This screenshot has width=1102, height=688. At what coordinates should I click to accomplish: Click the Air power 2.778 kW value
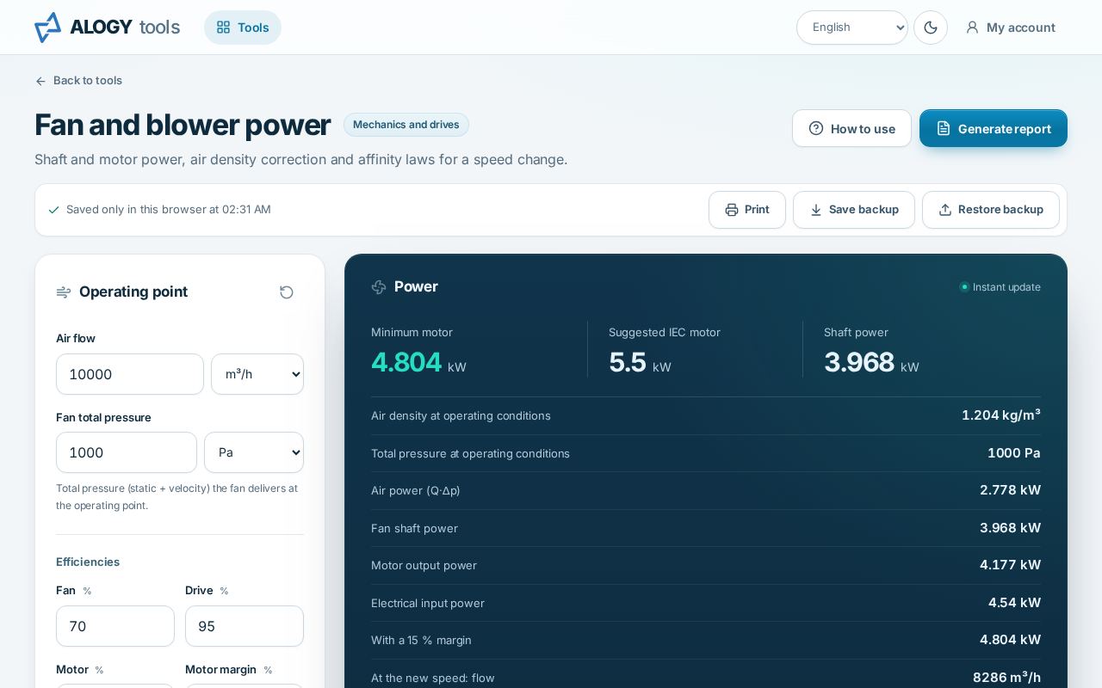(1010, 490)
